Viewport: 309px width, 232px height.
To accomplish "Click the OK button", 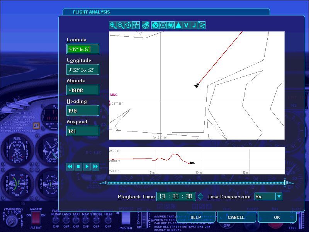I will (x=277, y=217).
